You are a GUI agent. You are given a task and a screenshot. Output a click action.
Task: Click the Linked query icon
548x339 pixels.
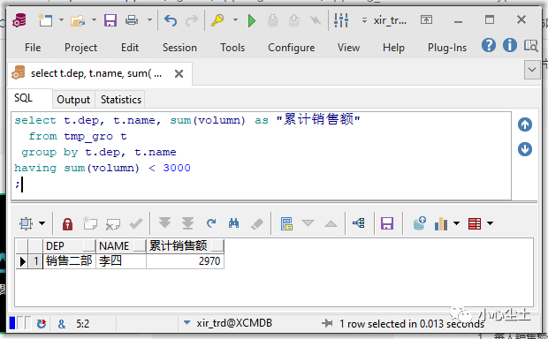click(359, 222)
